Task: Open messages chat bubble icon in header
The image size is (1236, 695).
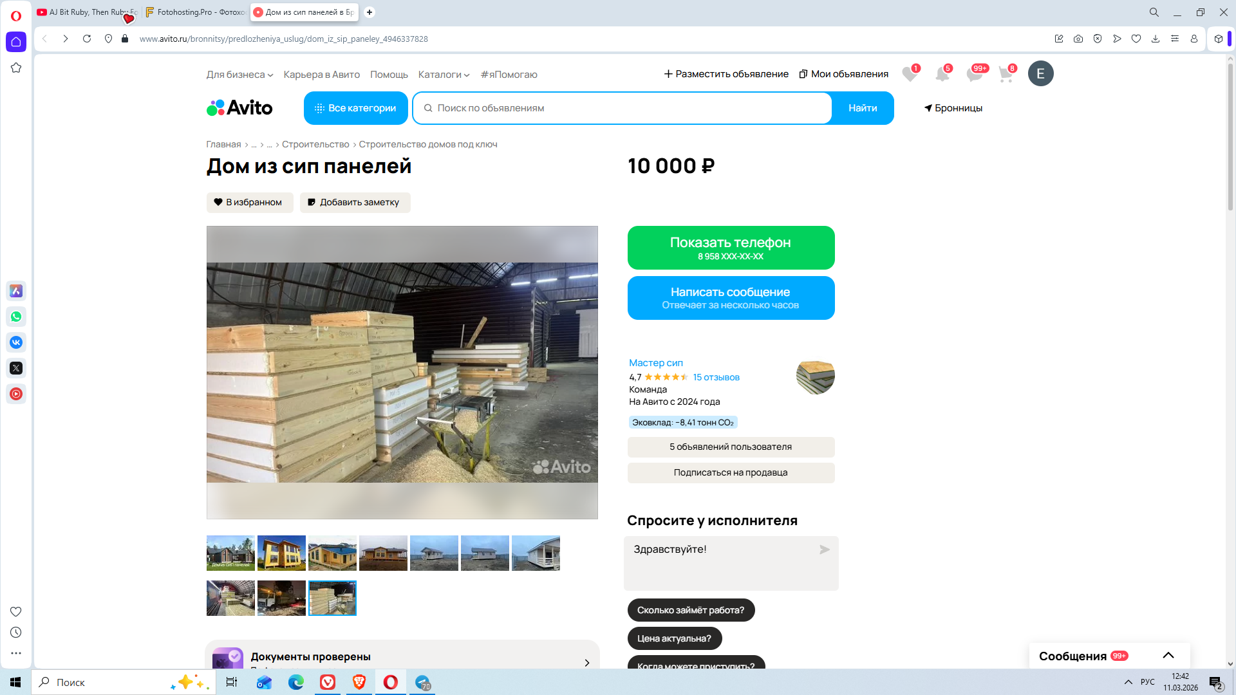Action: tap(974, 74)
